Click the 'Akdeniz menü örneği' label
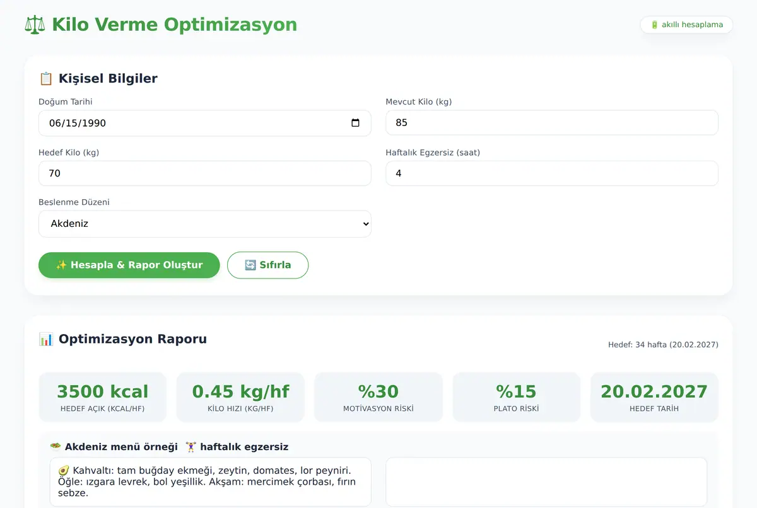The width and height of the screenshot is (757, 508). click(122, 447)
